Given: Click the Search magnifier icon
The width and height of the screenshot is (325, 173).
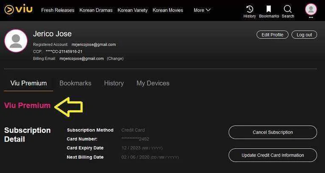Looking at the screenshot, I should point(288,9).
